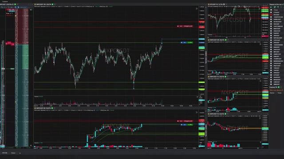
Task: Toggle the watchlist header row checkbox
Action: [x=271, y=10]
